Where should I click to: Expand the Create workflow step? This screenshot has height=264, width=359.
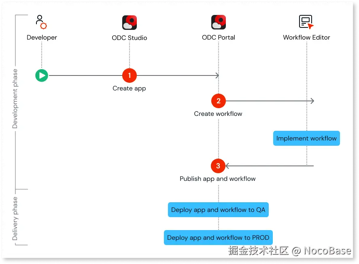pos(218,113)
